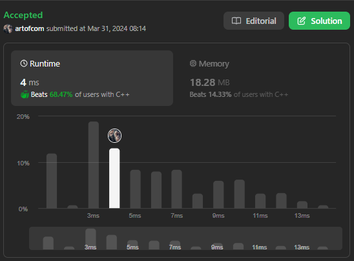
Task: Click the 3ms bar in the range strip
Action: [x=90, y=239]
